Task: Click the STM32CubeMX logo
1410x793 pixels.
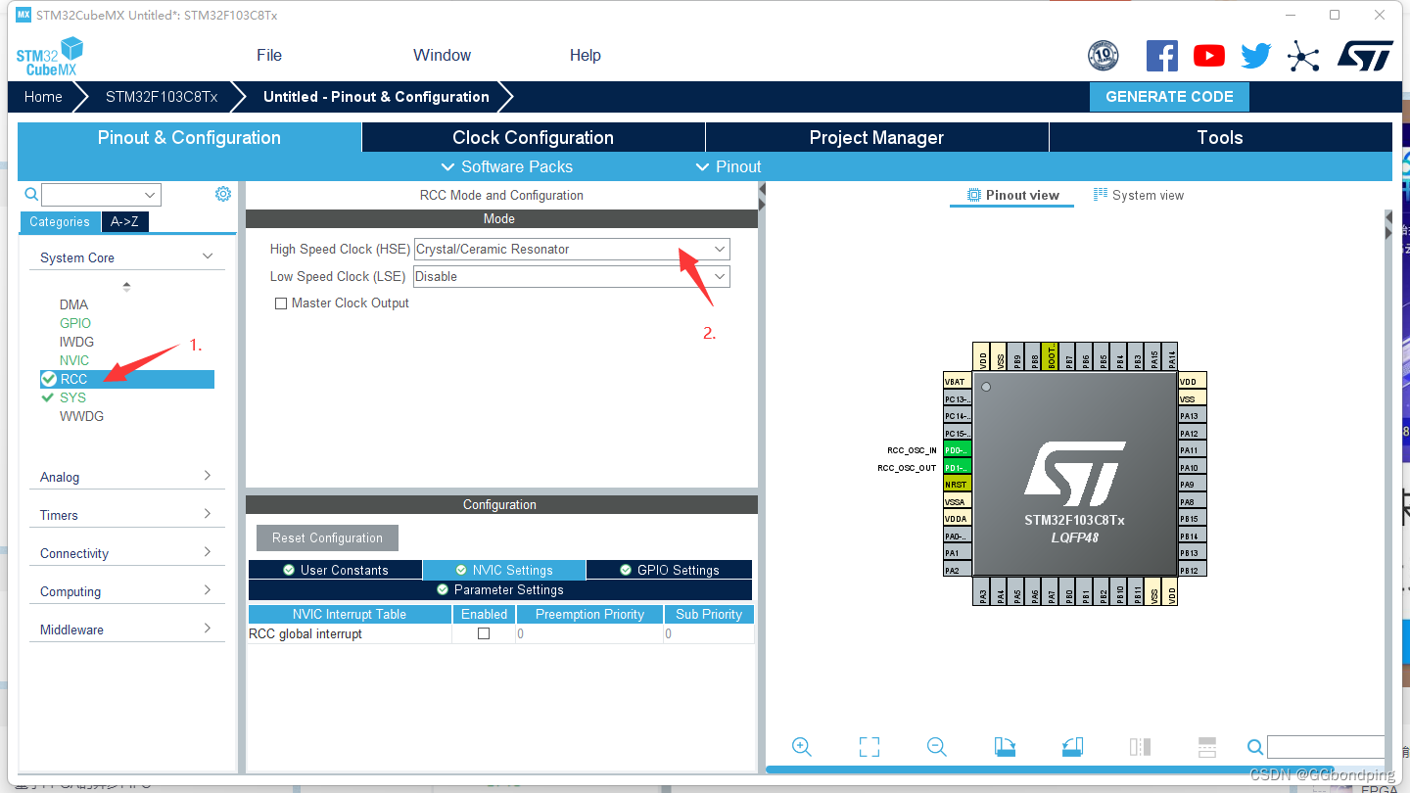Action: pos(50,57)
